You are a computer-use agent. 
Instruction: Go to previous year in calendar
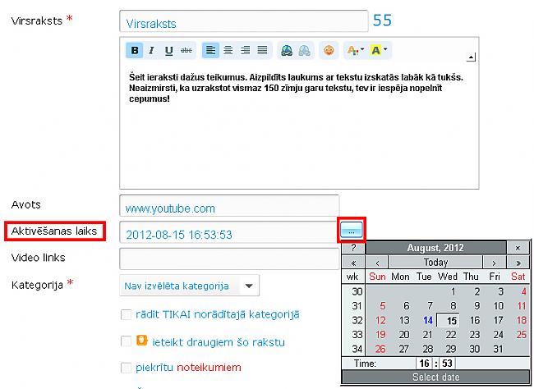(x=353, y=263)
